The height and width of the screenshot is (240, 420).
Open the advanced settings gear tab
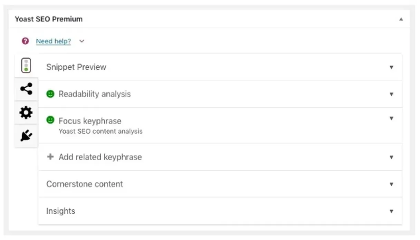(26, 113)
